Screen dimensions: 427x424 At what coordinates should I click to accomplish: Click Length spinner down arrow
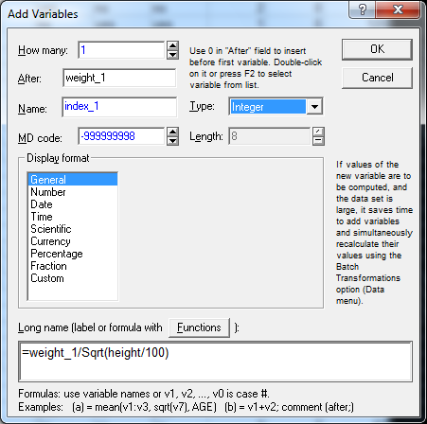[x=318, y=141]
